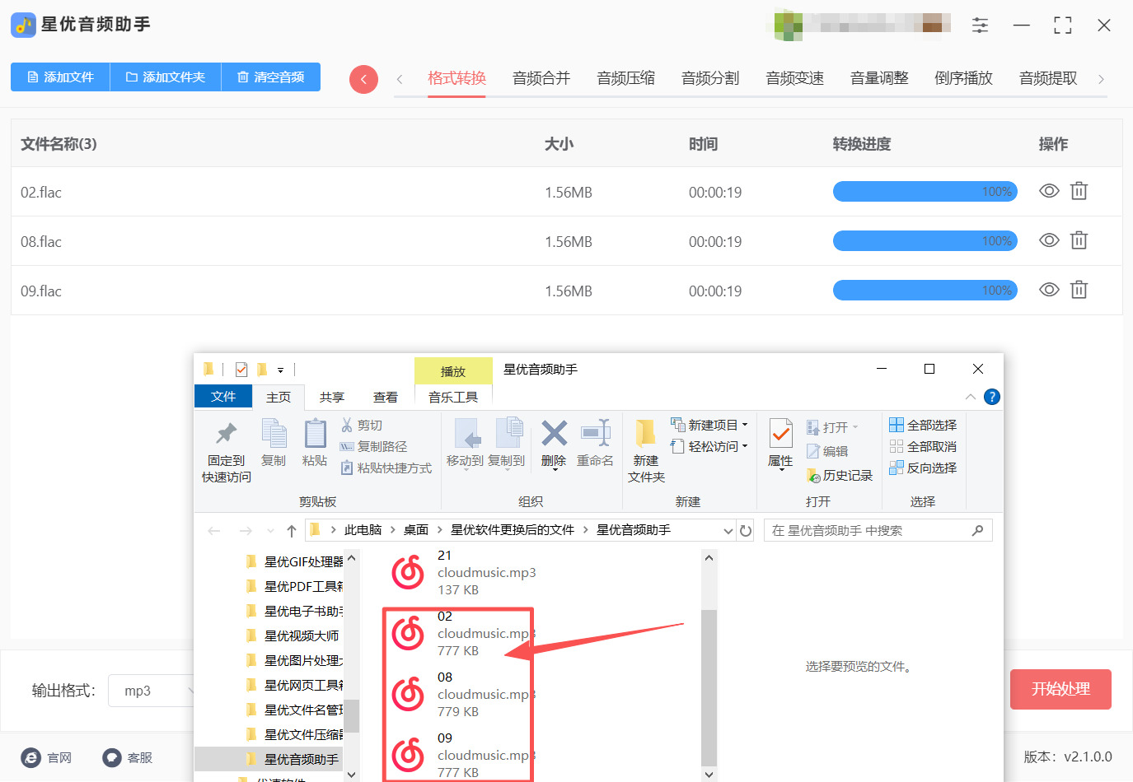Refresh the Explorer folder view
Viewport: 1133px width, 782px height.
pos(746,531)
